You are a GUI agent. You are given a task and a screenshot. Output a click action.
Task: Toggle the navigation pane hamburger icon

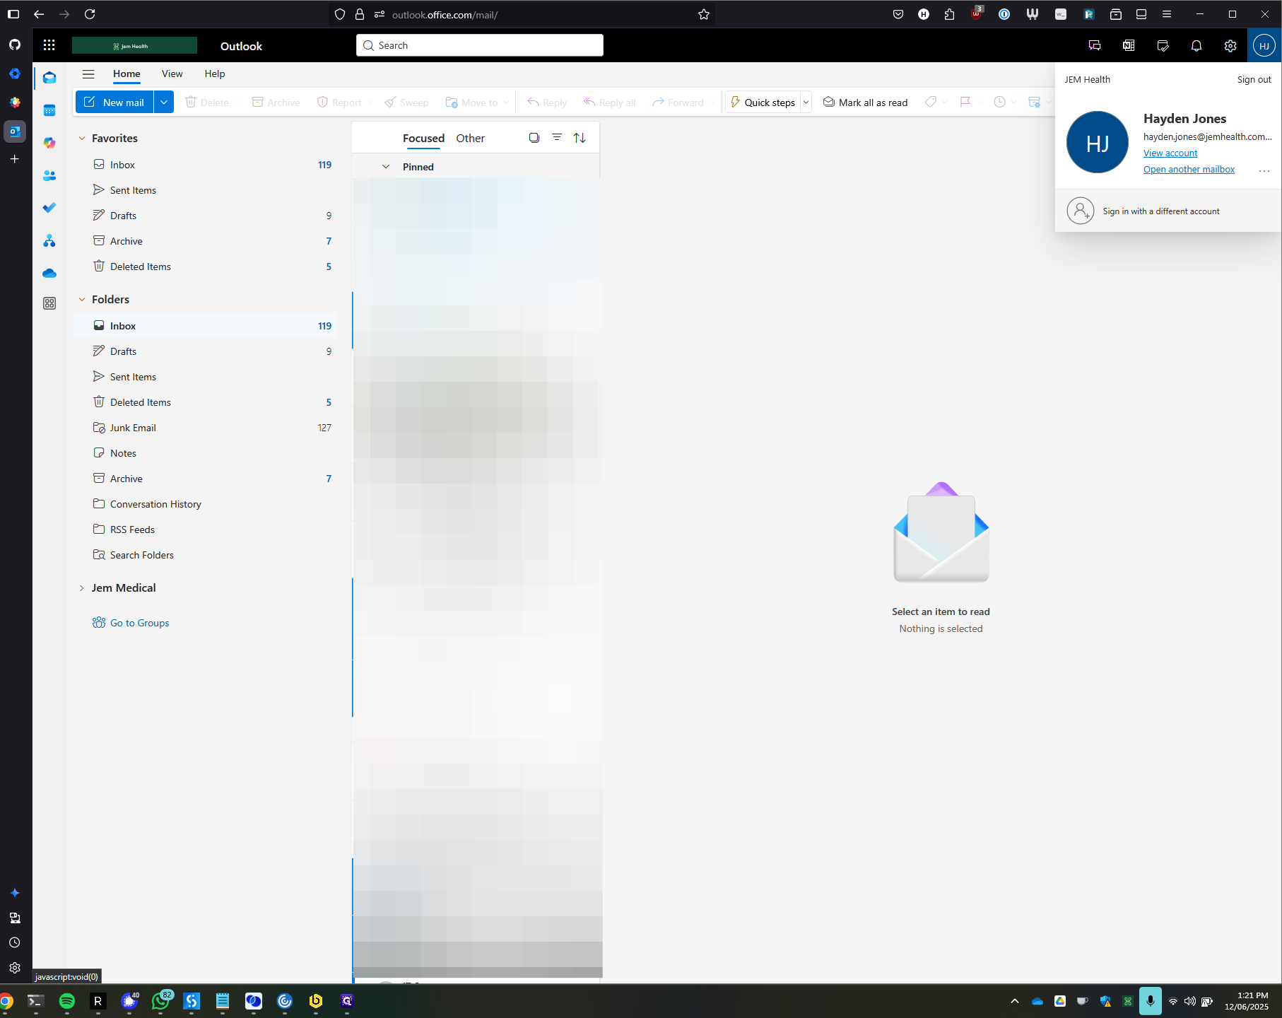(x=88, y=74)
